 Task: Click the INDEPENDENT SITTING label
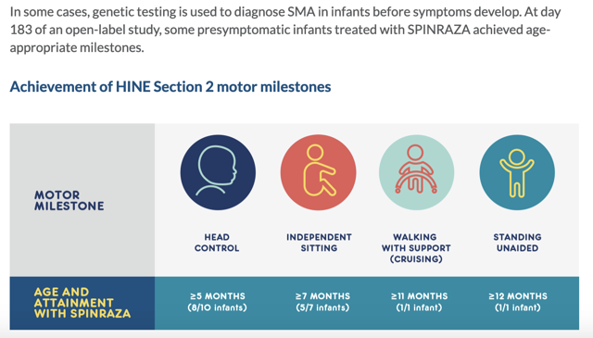319,243
